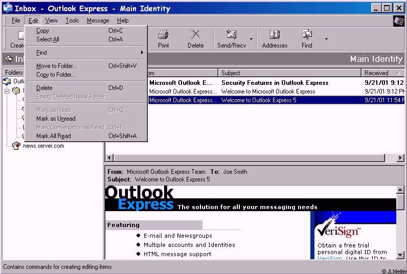Screen dimensions: 407x274
Task: Choose Copy to Folder... menu entry
Action: 86,75
